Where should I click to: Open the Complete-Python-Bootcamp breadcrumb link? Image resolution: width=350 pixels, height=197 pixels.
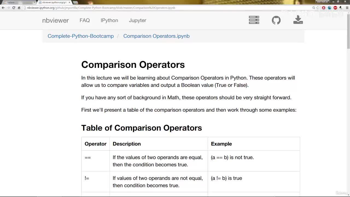click(81, 36)
